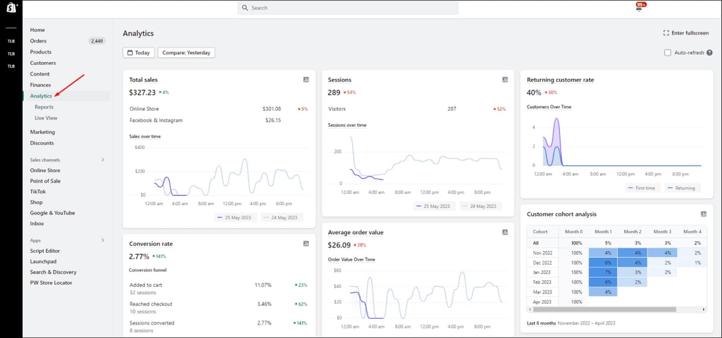
Task: Open the Today date range picker
Action: (138, 53)
